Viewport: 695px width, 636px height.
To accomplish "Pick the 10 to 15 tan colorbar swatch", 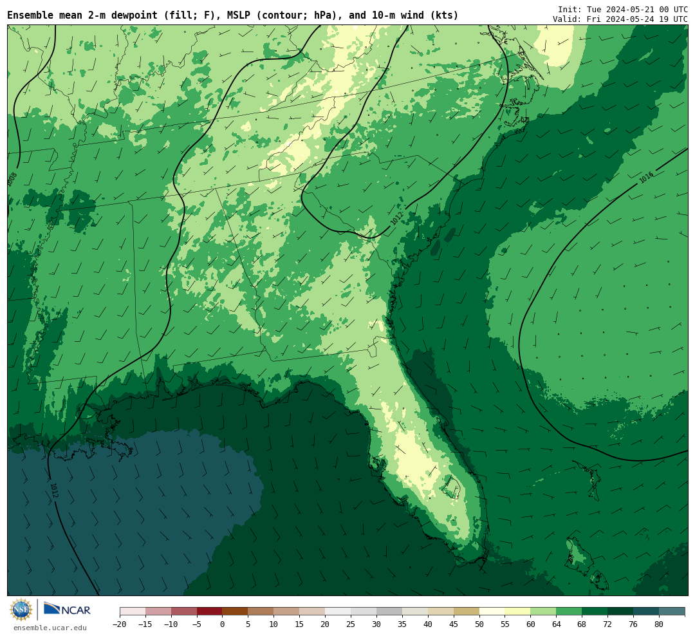I will pos(287,612).
